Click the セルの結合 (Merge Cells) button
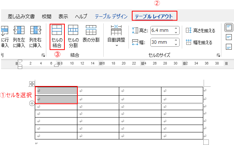Viewport: 234px width, 145px height. [57, 36]
